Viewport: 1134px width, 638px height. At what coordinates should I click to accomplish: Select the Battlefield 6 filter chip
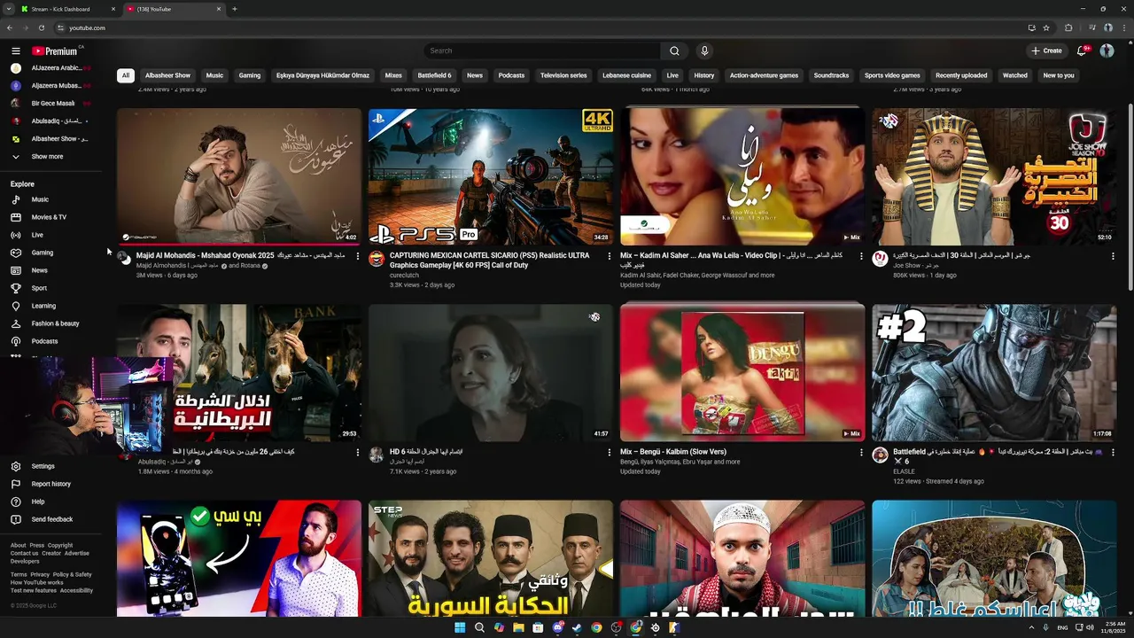point(434,75)
